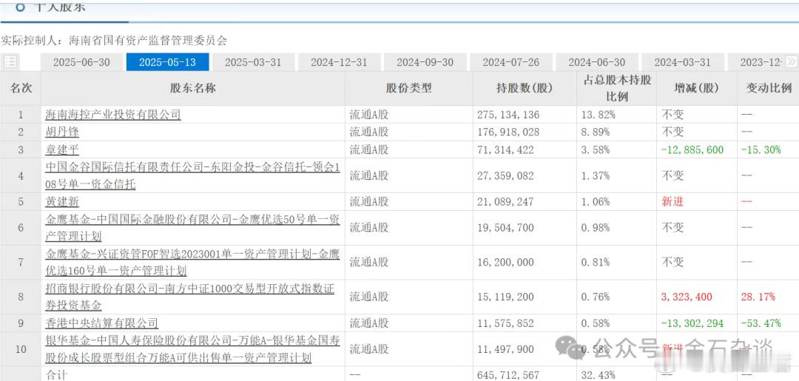This screenshot has height=381, width=799.
Task: Click the double-arrow to show more dates
Action: pyautogui.click(x=791, y=61)
